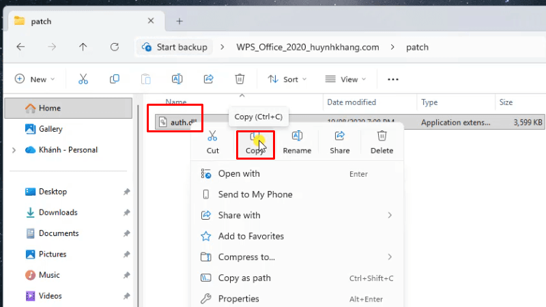Open the New item dropdown
The height and width of the screenshot is (307, 546).
35,79
